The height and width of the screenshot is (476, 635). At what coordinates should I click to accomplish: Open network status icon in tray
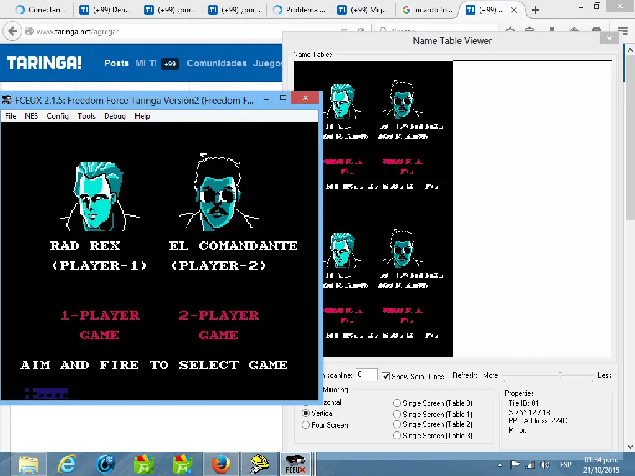(x=530, y=465)
